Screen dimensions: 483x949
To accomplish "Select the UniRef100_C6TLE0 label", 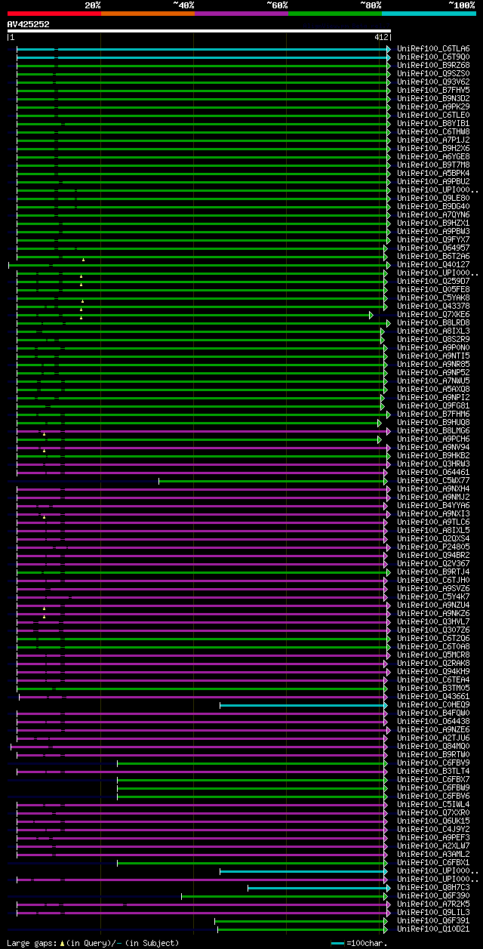I will coord(433,115).
